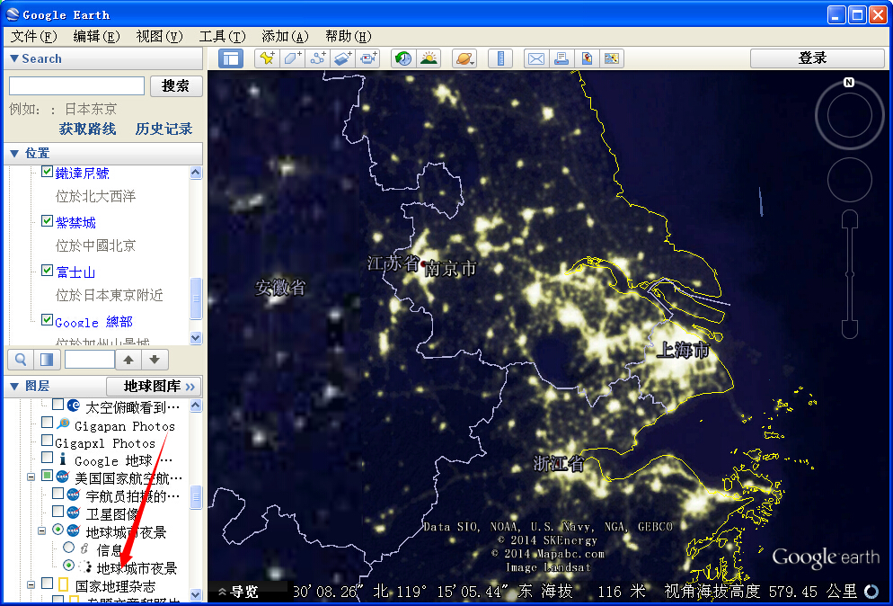Select the 信息 radio button
The width and height of the screenshot is (893, 606).
coord(69,548)
